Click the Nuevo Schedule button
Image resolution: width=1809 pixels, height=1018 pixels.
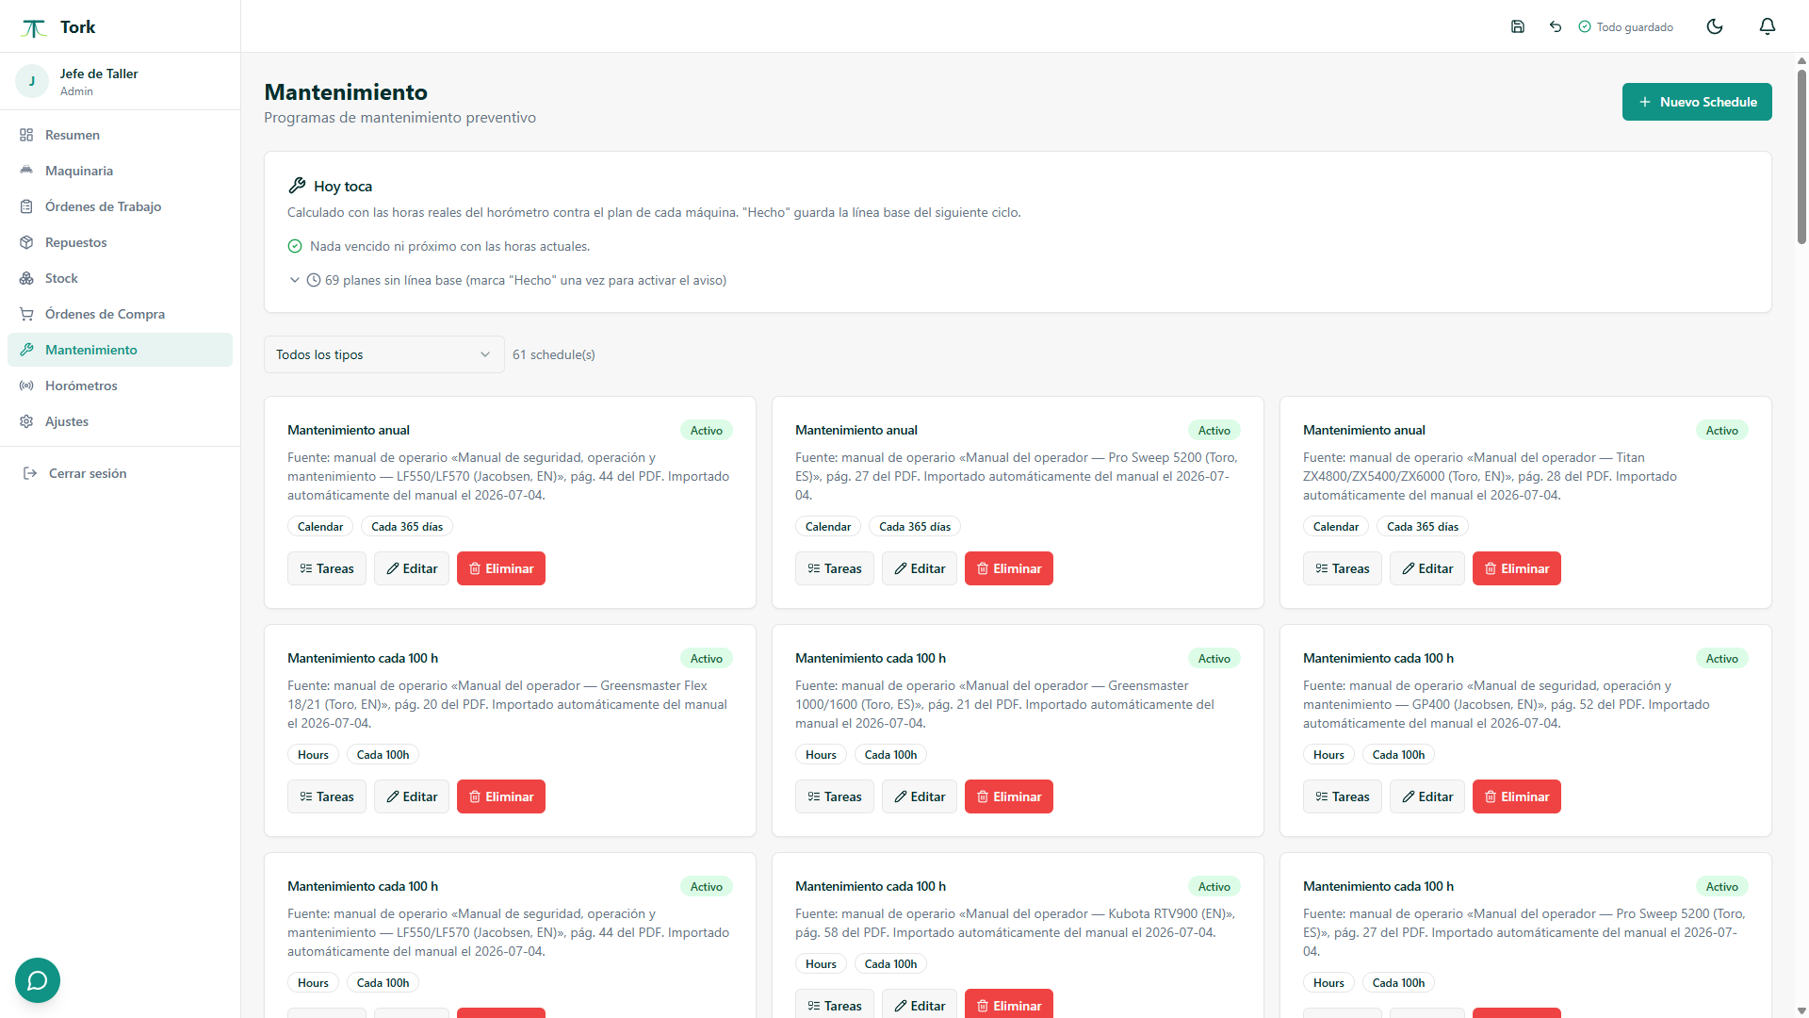1697,102
